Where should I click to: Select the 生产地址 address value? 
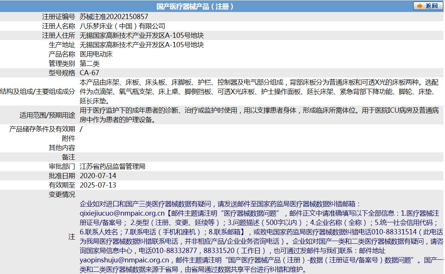[142, 45]
